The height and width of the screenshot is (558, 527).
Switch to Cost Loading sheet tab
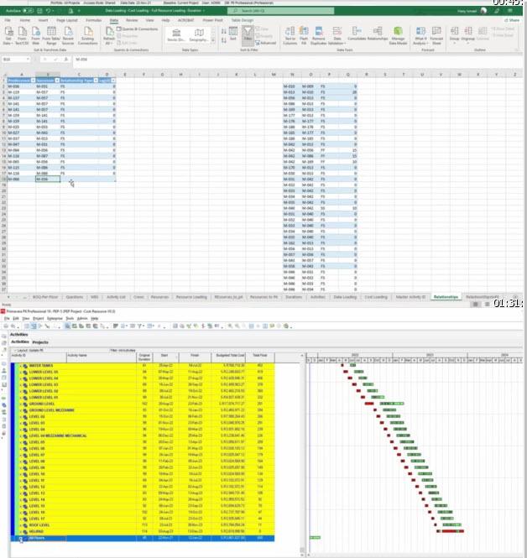click(376, 297)
